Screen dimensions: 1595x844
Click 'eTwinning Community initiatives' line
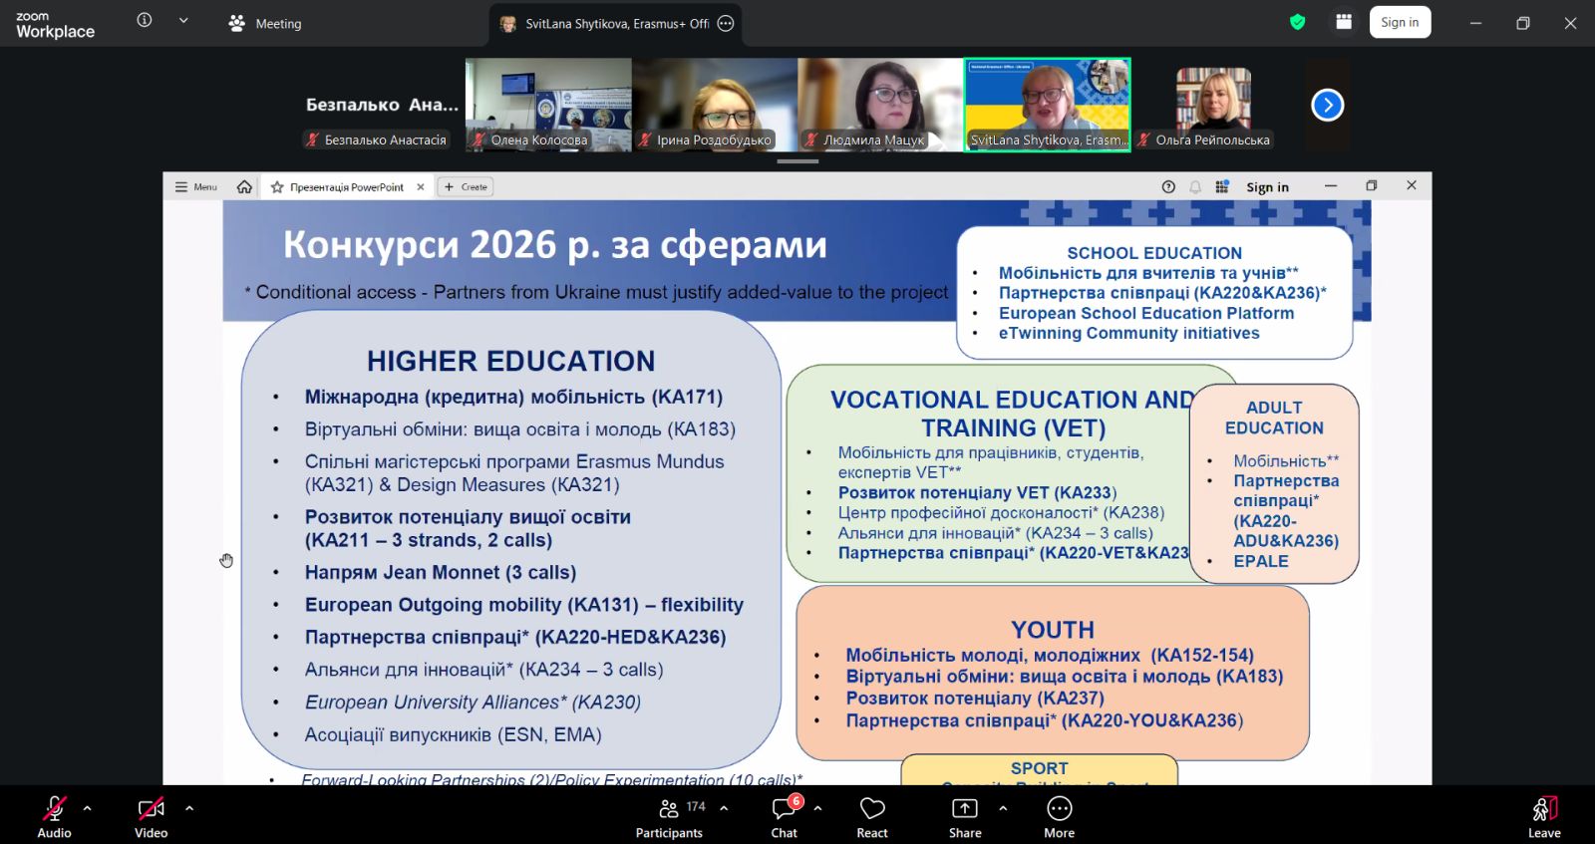[1128, 333]
